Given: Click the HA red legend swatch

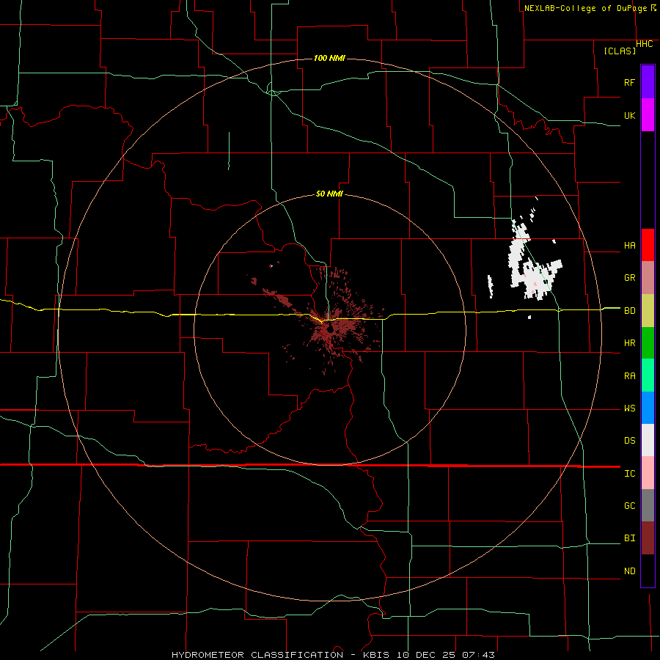Looking at the screenshot, I should point(648,245).
